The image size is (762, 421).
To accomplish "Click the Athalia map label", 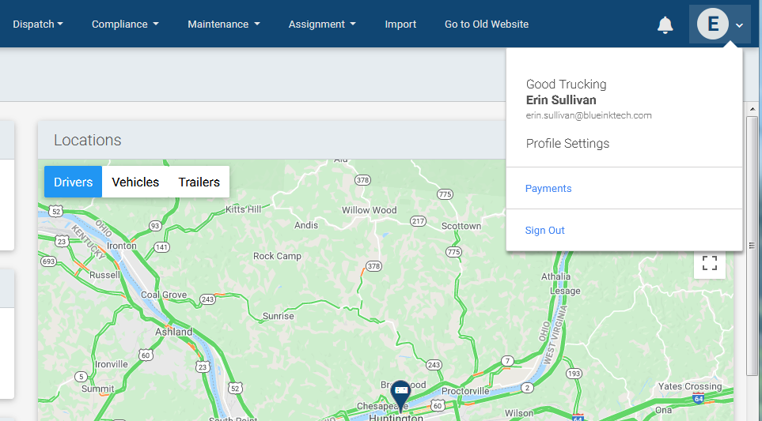I will coord(556,276).
